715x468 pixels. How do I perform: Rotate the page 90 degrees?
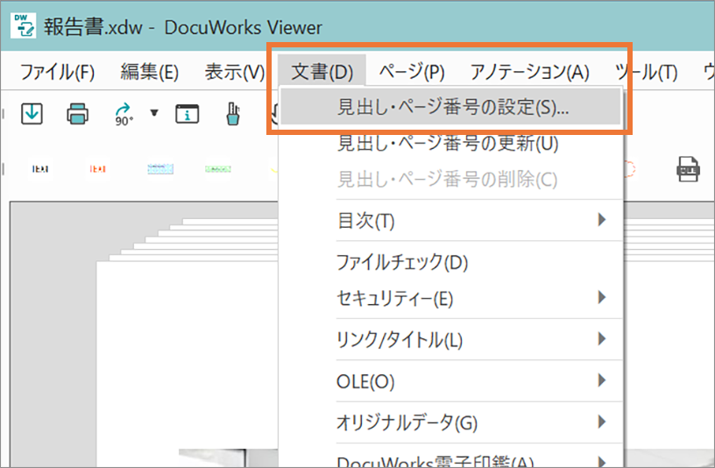(x=124, y=114)
